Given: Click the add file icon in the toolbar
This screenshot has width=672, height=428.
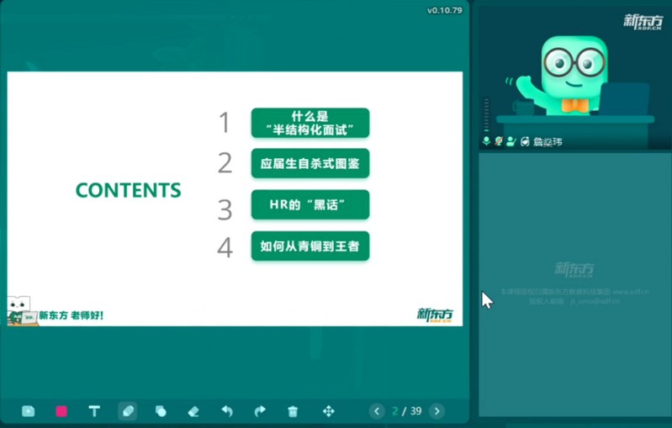Looking at the screenshot, I should [29, 411].
